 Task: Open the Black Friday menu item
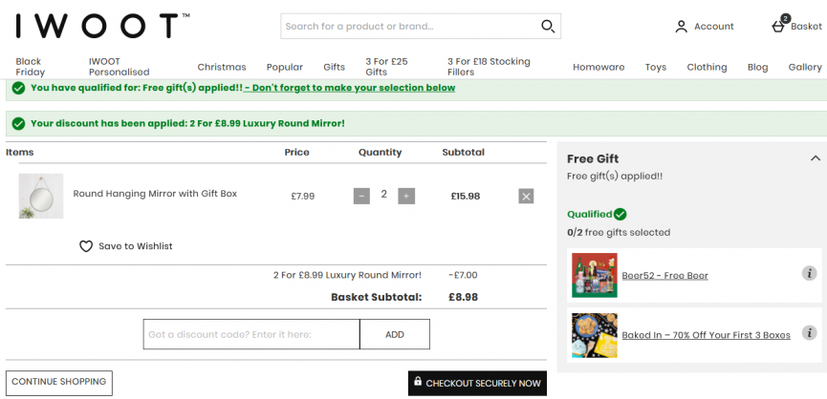(30, 68)
